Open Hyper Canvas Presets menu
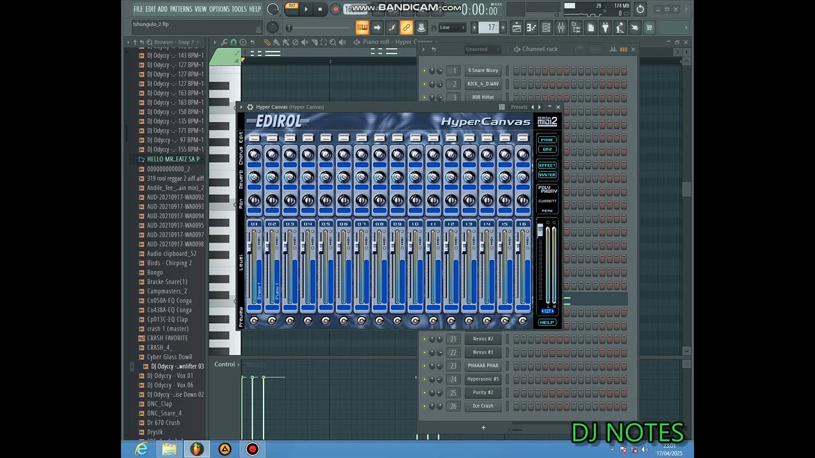 pos(519,107)
